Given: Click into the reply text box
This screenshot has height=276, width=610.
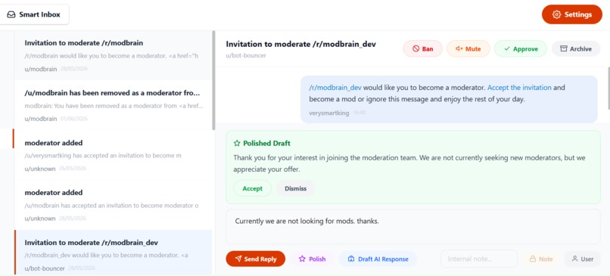Looking at the screenshot, I should 413,227.
